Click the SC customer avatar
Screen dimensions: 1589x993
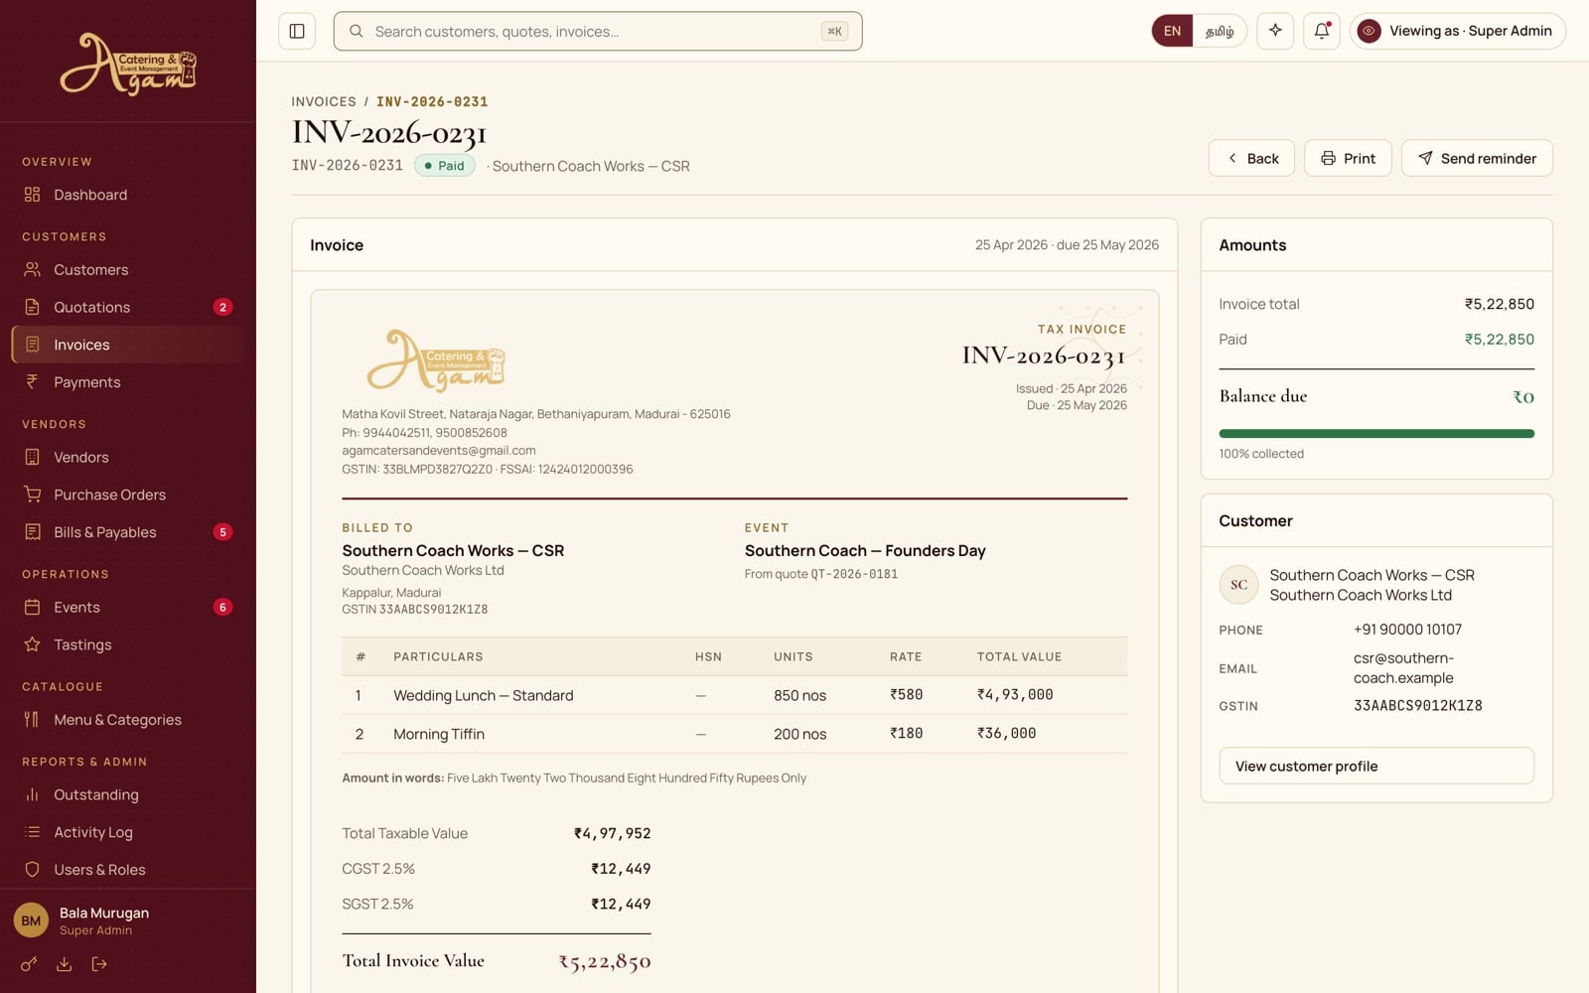pos(1238,585)
